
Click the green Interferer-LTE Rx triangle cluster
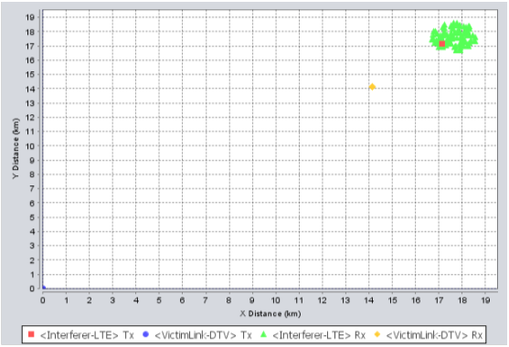pos(454,37)
